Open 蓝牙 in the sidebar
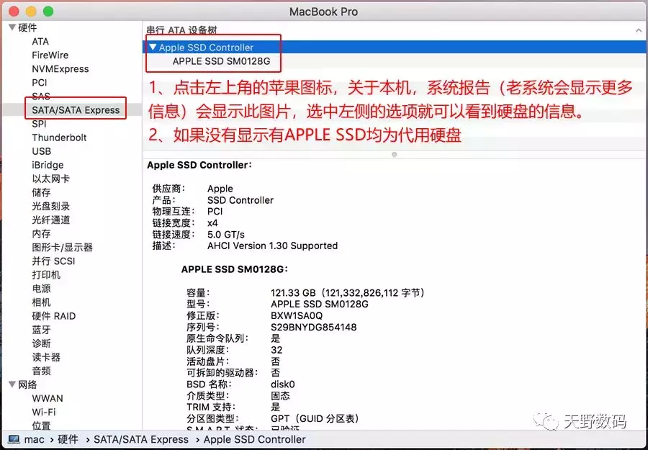Viewport: 648px width, 450px height. pos(41,329)
